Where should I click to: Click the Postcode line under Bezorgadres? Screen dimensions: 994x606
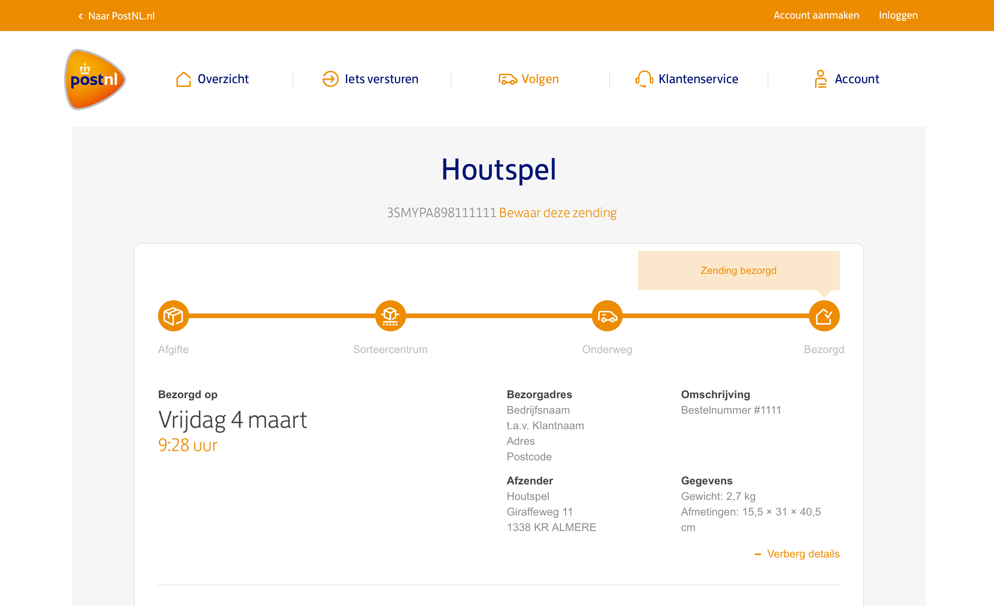(x=529, y=457)
